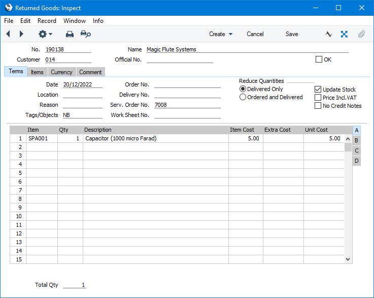Viewport: 374px width, 298px height.
Task: Tick the OK checkbox
Action: (x=319, y=59)
